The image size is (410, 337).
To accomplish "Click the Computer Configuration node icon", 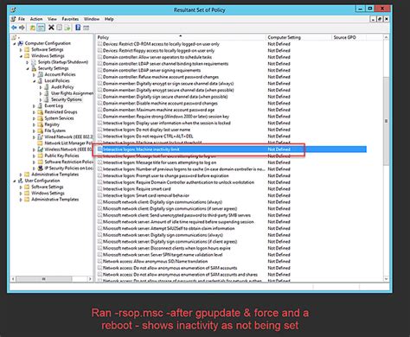I will pyautogui.click(x=21, y=43).
